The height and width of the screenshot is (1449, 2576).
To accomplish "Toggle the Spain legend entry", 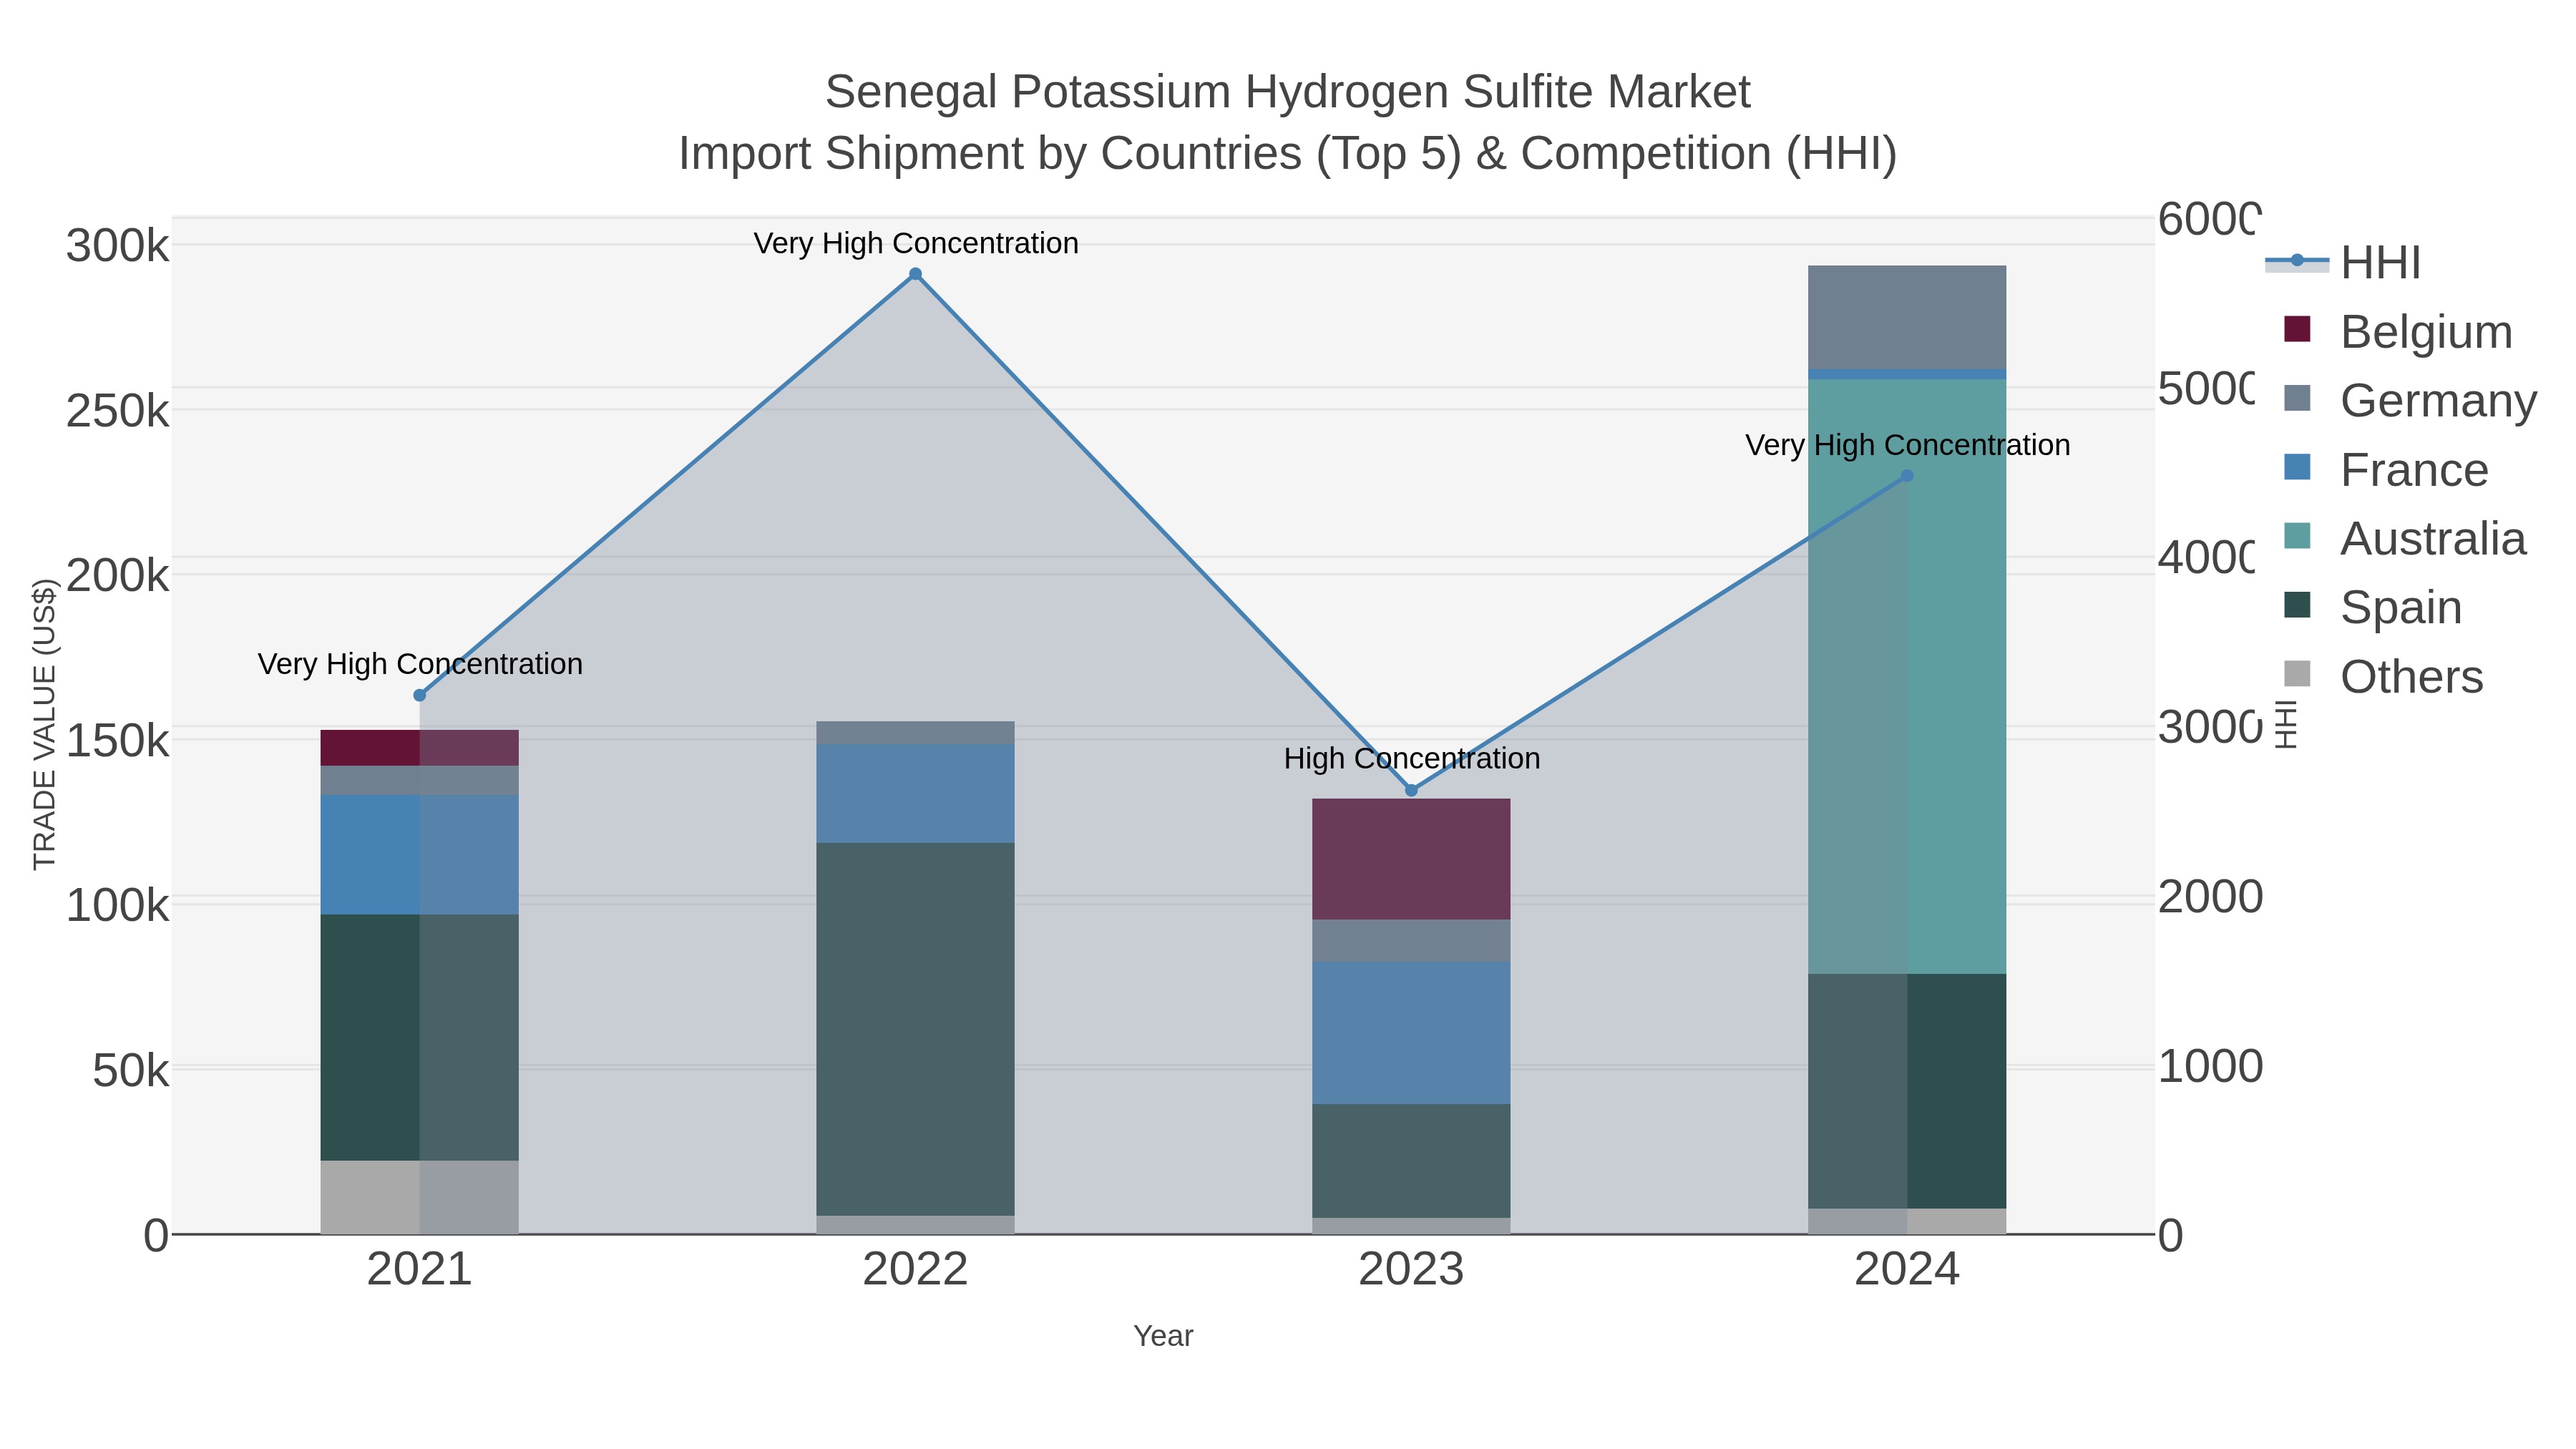I will (x=2373, y=607).
